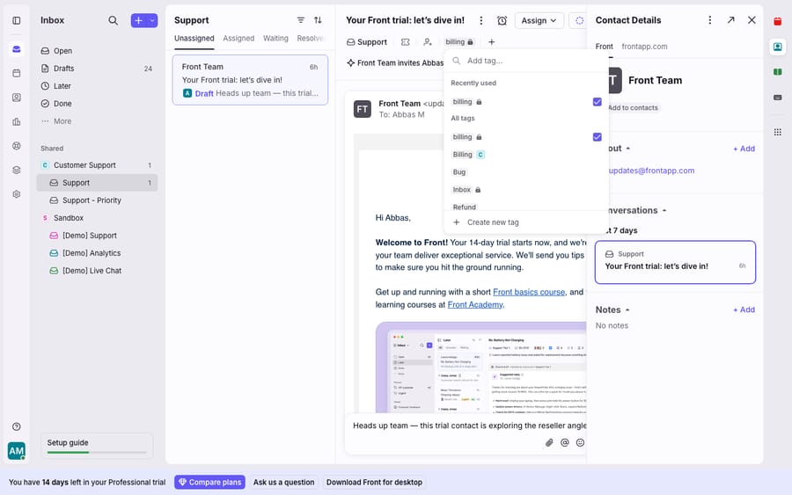Open Support - Priority inbox
This screenshot has height=495, width=792.
pyautogui.click(x=97, y=200)
